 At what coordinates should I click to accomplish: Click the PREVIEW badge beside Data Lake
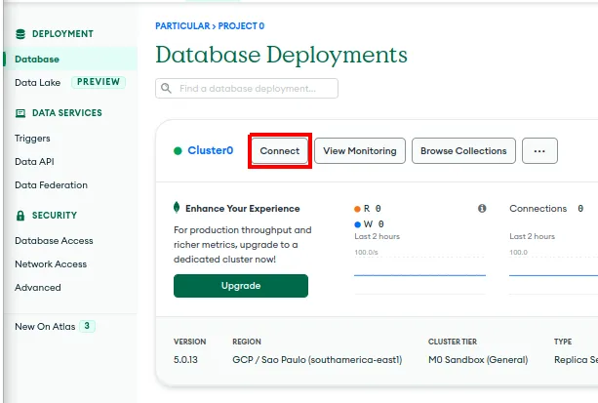(99, 82)
